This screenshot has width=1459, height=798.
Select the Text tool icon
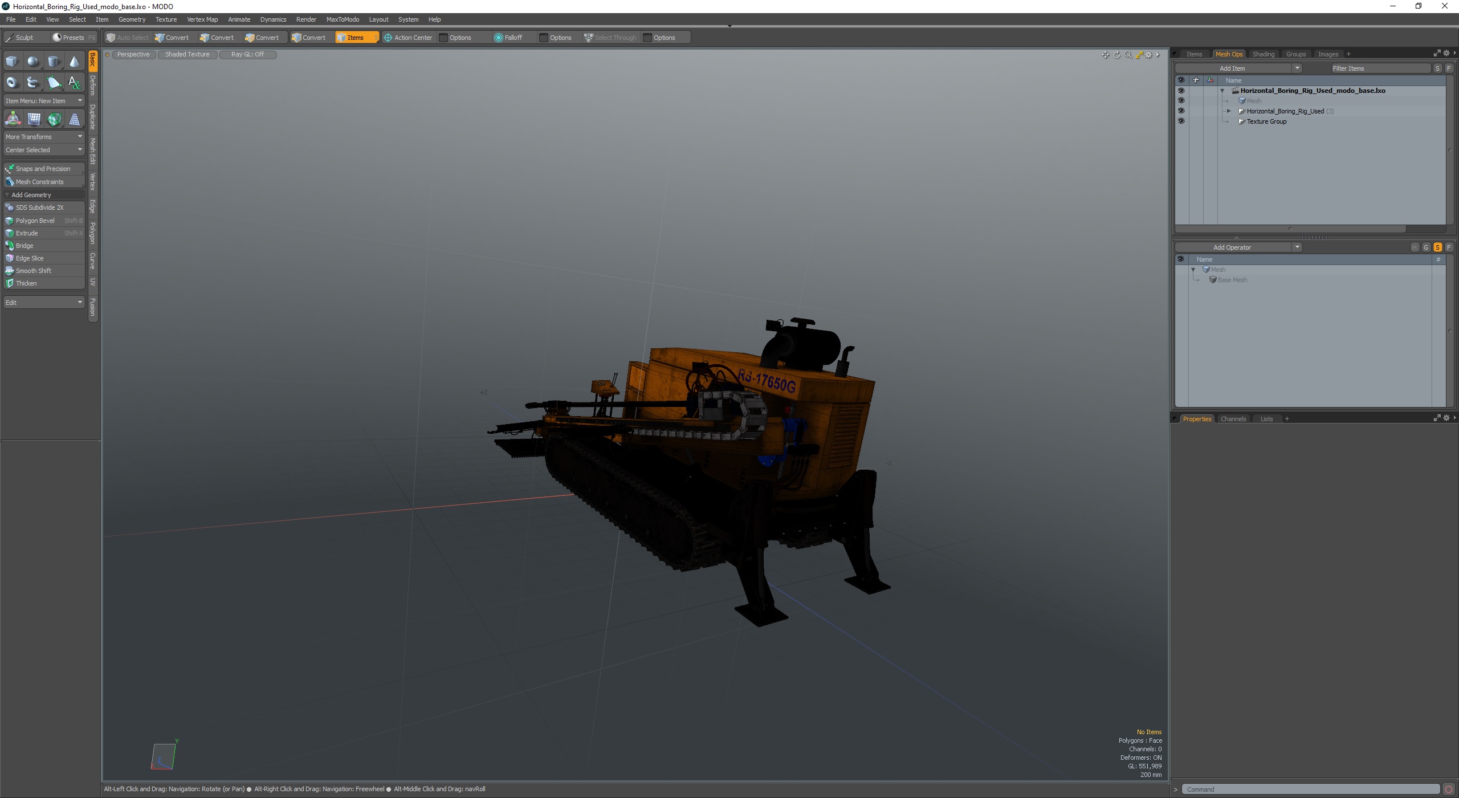tap(75, 83)
